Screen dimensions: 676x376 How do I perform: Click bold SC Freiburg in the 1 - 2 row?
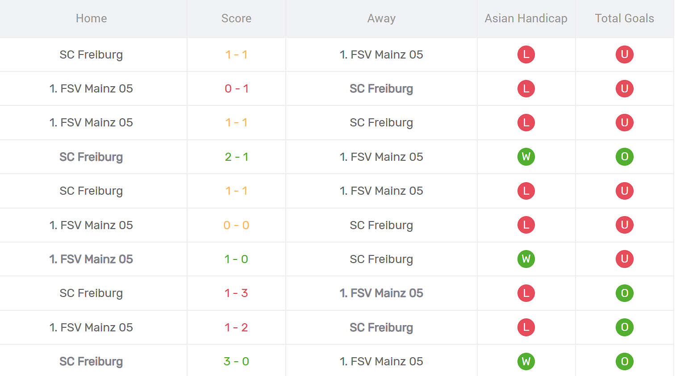pyautogui.click(x=381, y=327)
